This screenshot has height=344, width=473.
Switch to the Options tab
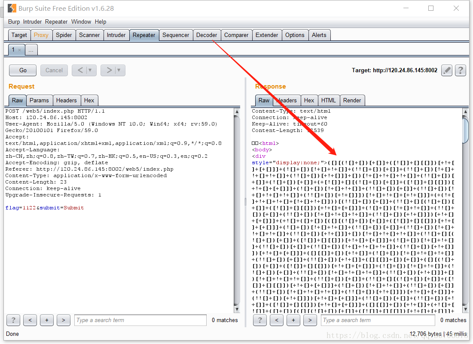295,35
